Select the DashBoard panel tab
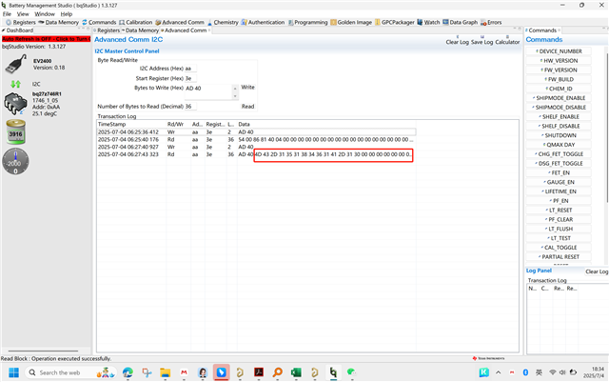609x382 pixels. coord(17,30)
